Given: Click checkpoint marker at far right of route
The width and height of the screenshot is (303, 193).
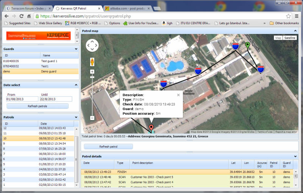Looking at the screenshot, I should pyautogui.click(x=261, y=69).
